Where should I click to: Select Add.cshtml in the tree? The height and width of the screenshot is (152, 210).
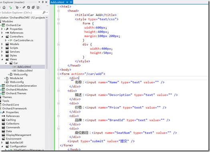24,67
